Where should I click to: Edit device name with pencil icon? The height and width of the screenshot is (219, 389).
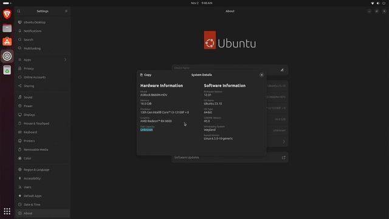[282, 71]
